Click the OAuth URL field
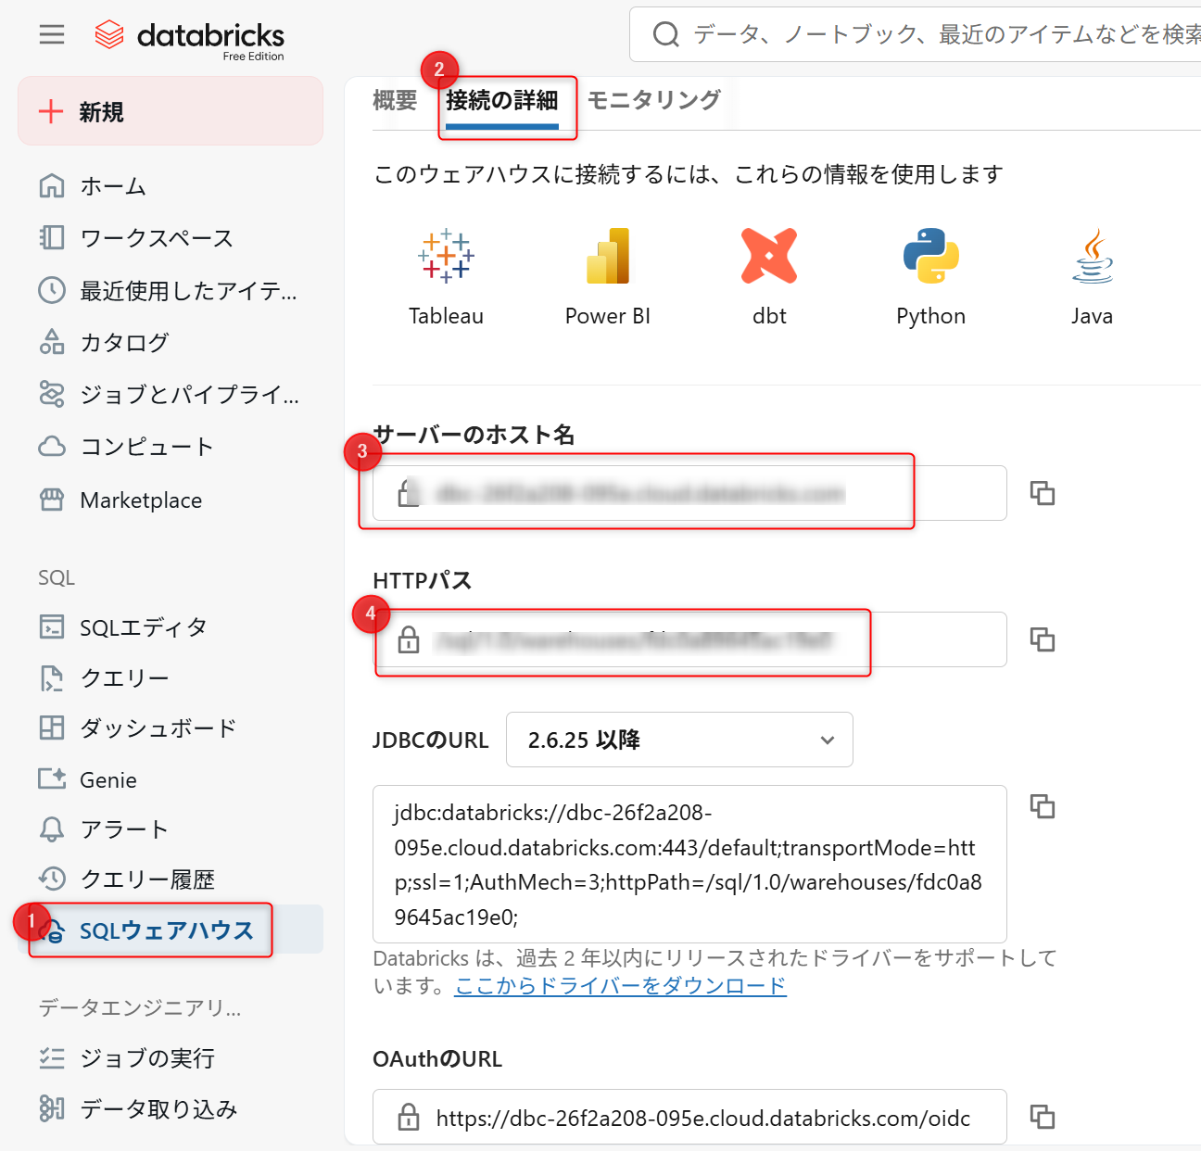 (689, 1117)
